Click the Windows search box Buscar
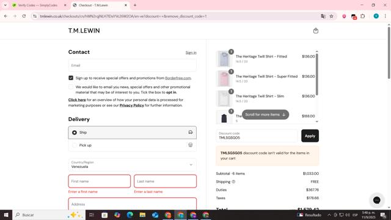Viewport: 391px width, 220px height. pyautogui.click(x=49, y=215)
